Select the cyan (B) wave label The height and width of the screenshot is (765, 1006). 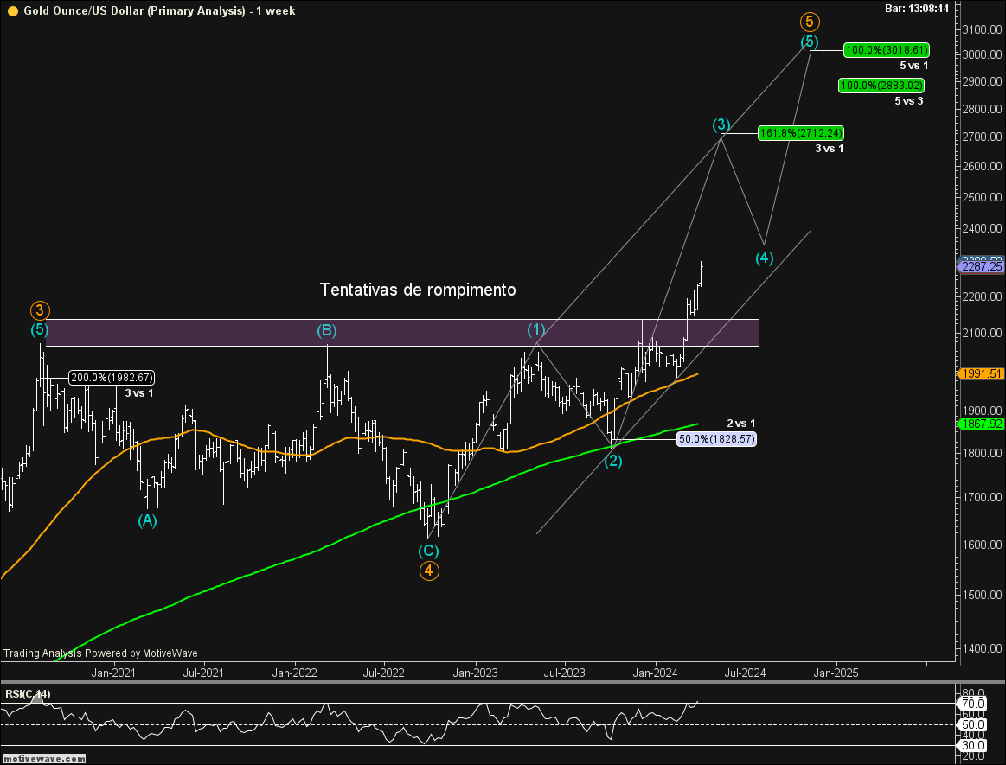(327, 330)
